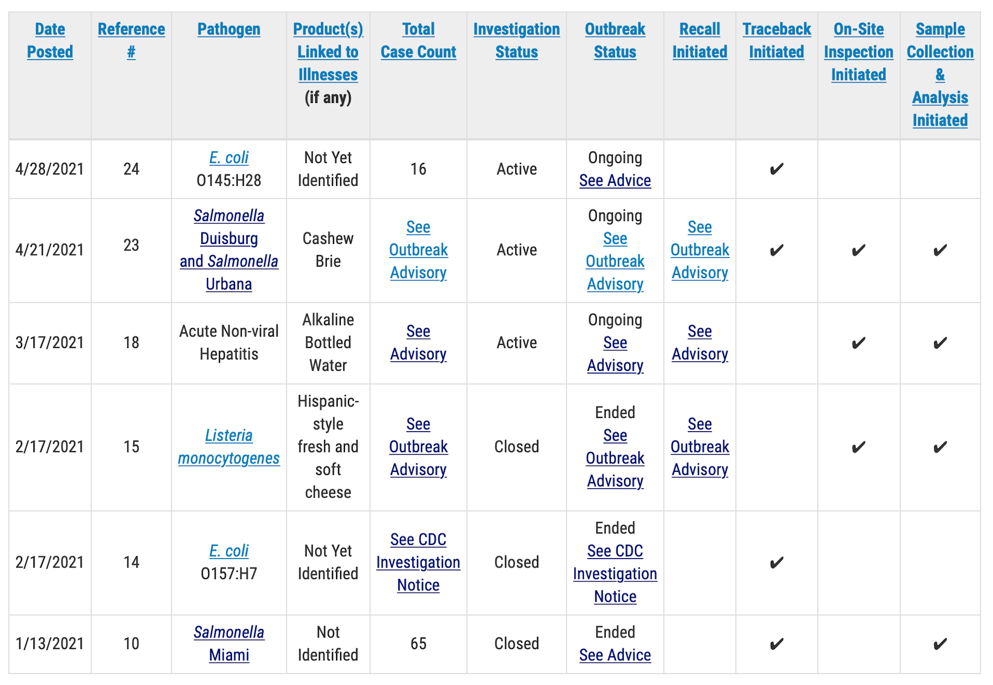This screenshot has height=685, width=993.
Task: Click the sample collection checkmark for Salmonella Miami
Action: pyautogui.click(x=940, y=644)
